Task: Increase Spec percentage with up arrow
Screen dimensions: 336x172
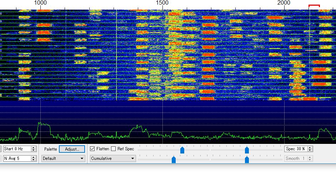Action: tap(310, 147)
